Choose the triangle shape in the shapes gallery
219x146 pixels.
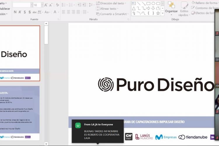tap(134, 8)
